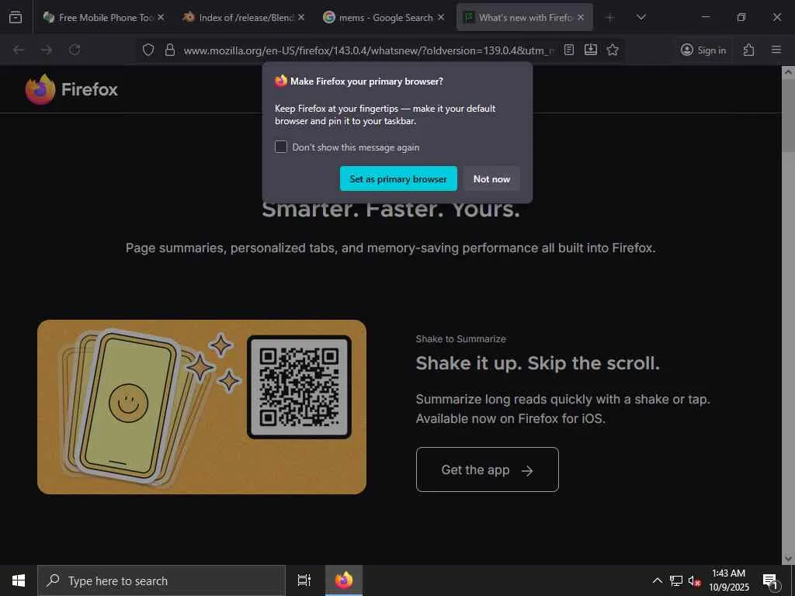The image size is (795, 596).
Task: Bookmark this page with the star
Action: click(613, 50)
